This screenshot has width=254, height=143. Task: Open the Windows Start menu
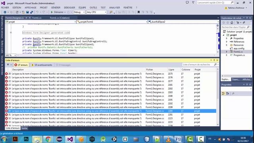point(4,139)
